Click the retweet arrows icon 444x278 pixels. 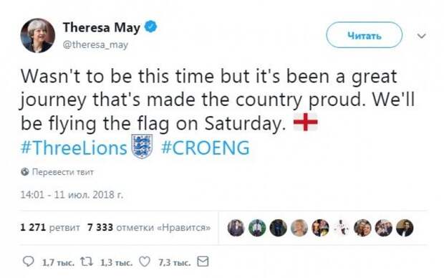87,262
